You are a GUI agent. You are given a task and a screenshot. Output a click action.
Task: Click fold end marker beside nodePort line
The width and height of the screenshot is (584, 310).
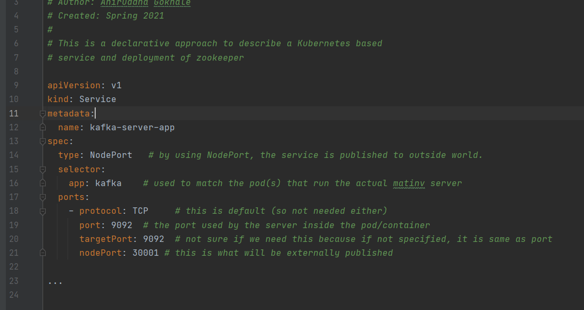[x=43, y=253]
